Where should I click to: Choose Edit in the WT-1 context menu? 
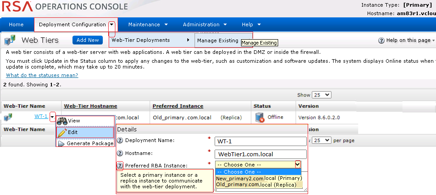(85, 132)
